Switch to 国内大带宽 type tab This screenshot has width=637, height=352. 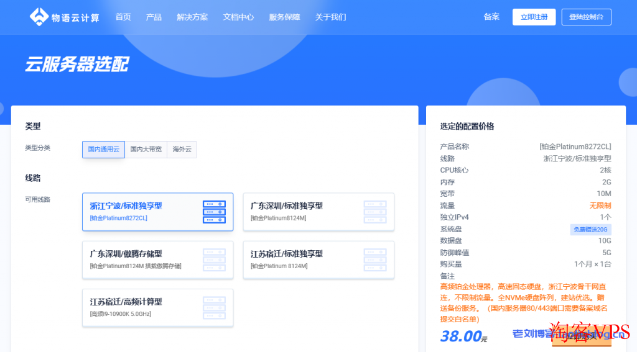(x=146, y=149)
